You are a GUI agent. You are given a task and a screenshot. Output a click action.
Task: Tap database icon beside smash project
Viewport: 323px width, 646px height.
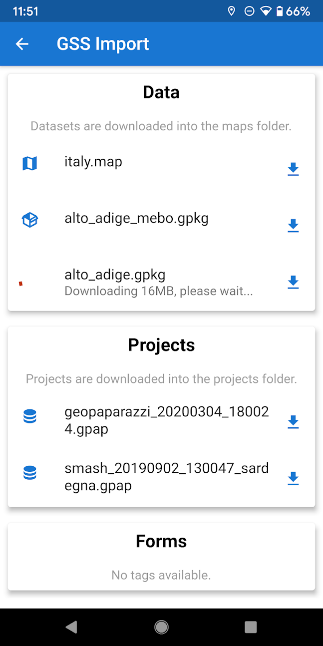(x=30, y=473)
